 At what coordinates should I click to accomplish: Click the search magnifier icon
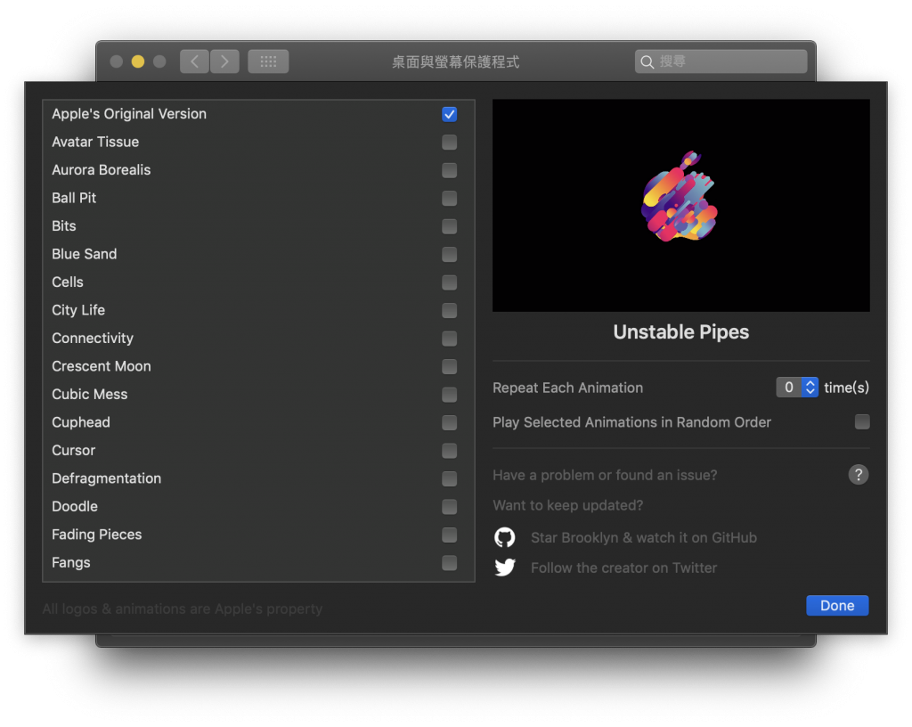click(x=647, y=61)
